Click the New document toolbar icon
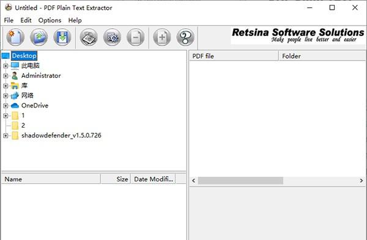This screenshot has height=240, width=367. click(x=15, y=37)
